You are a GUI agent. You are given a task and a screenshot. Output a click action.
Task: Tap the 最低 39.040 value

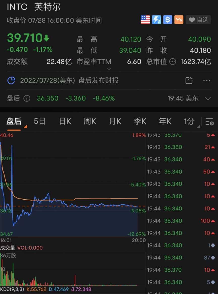(x=130, y=50)
